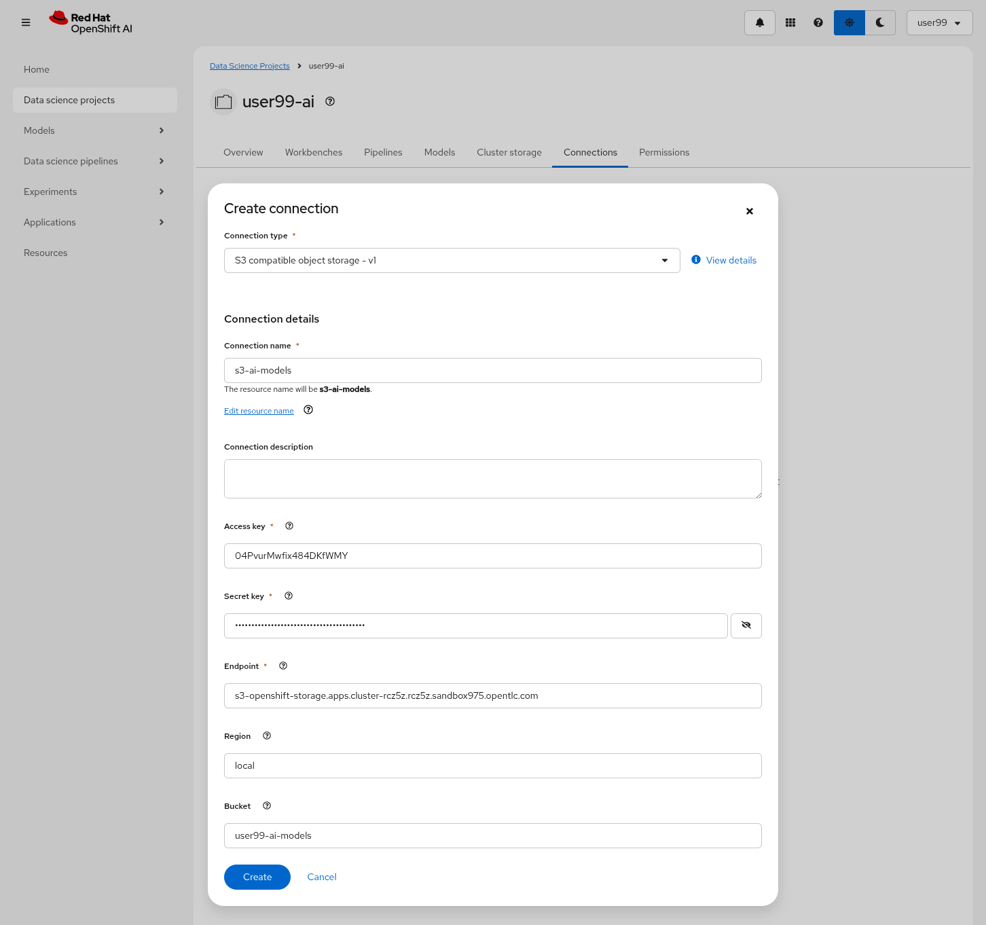Image resolution: width=986 pixels, height=925 pixels.
Task: Focus the Region field
Action: [x=493, y=765]
